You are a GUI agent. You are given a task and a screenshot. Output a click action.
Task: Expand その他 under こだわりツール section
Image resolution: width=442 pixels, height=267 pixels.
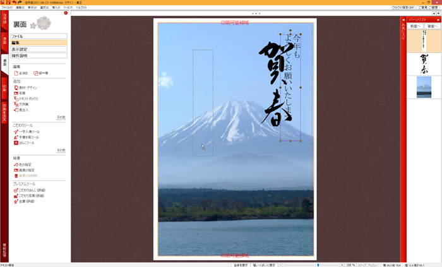tap(61, 150)
